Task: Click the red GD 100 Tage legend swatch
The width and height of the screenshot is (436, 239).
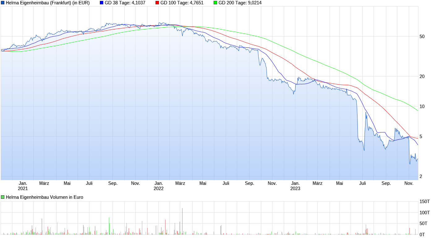Action: point(157,3)
